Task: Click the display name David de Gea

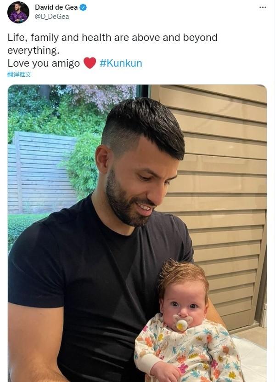Action: [x=56, y=7]
